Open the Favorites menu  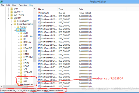click(23, 5)
